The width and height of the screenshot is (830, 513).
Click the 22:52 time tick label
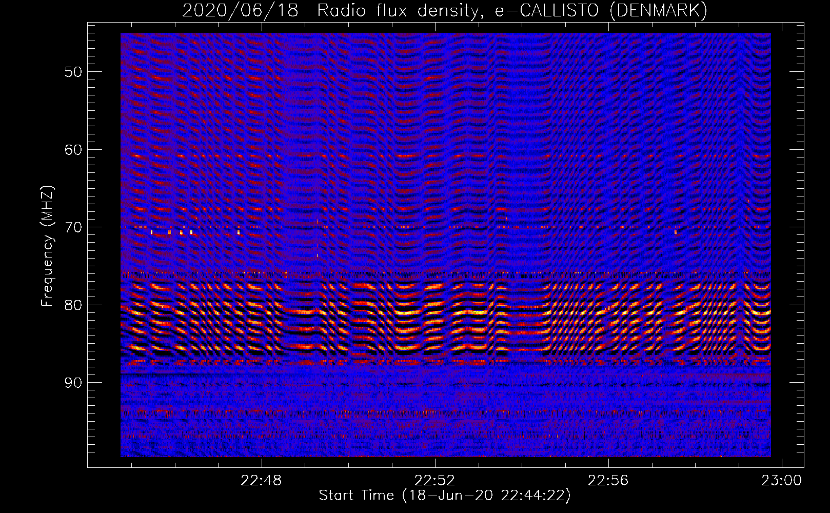pyautogui.click(x=435, y=481)
